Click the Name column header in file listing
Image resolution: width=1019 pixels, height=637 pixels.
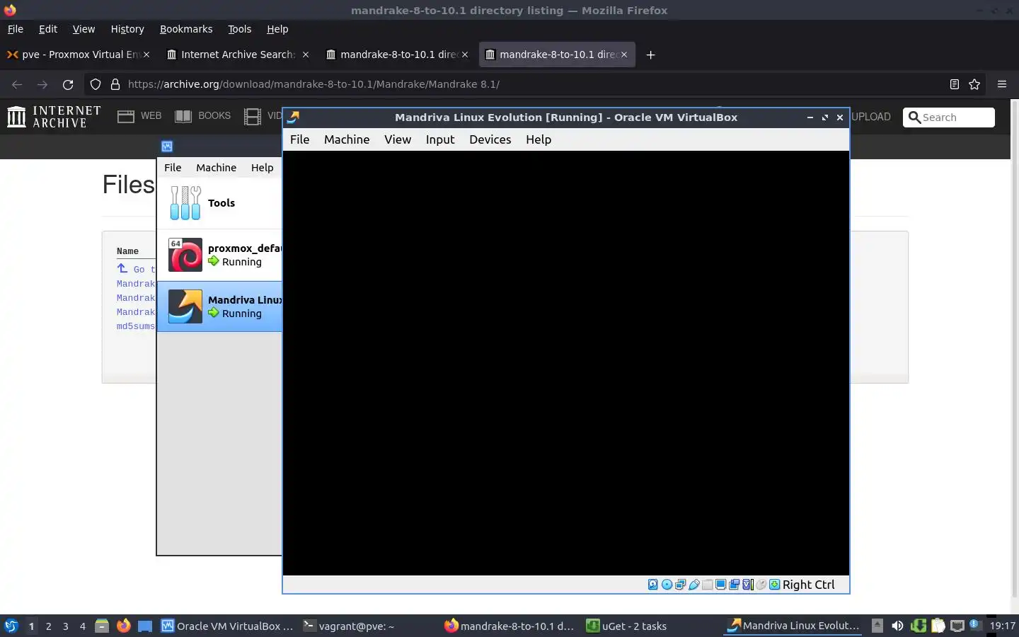pos(127,251)
